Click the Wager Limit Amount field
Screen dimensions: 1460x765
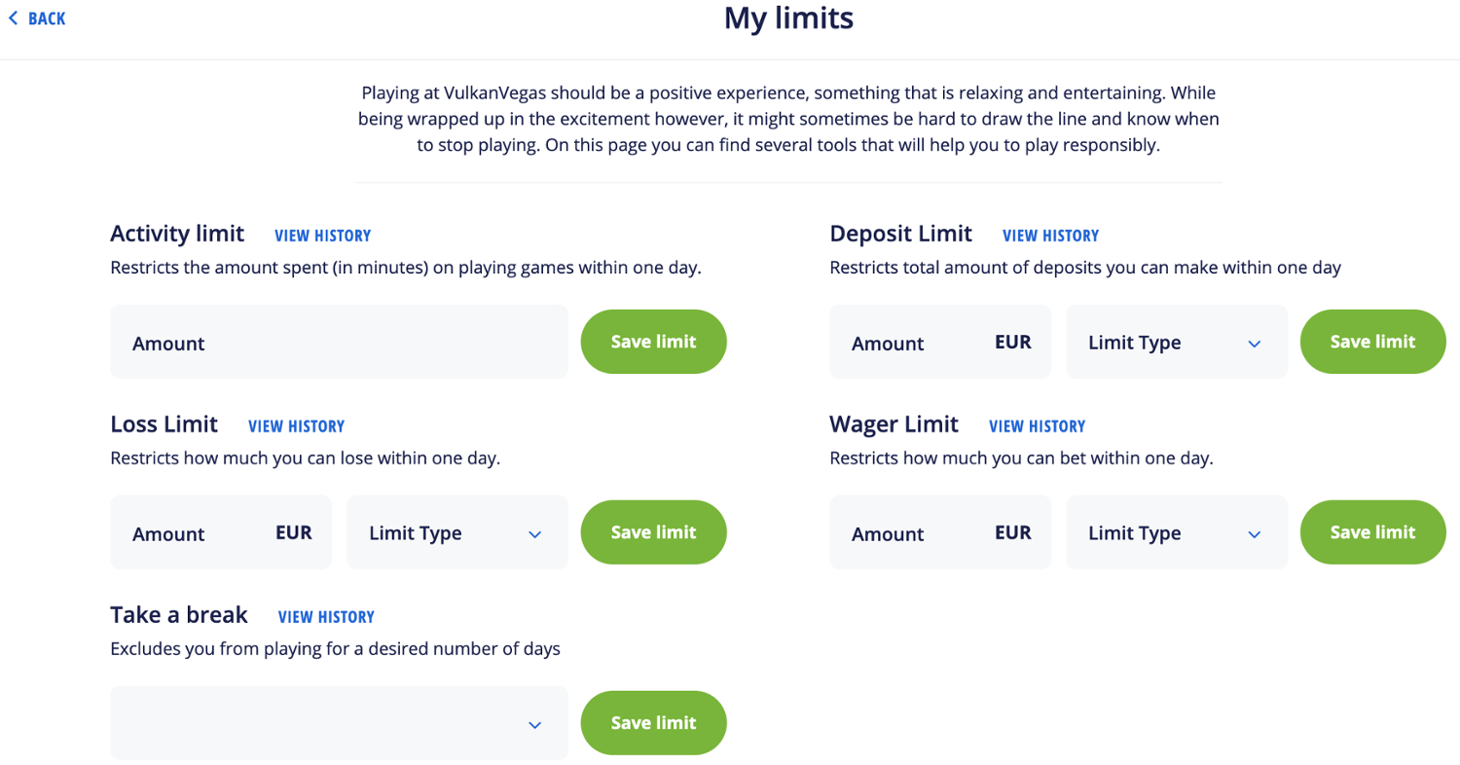tap(915, 533)
